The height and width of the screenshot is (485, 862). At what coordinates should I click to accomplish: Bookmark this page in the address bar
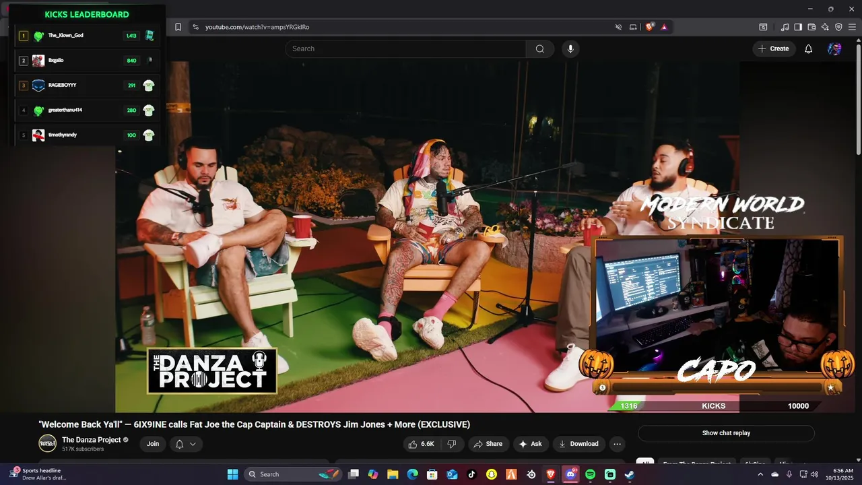click(178, 27)
